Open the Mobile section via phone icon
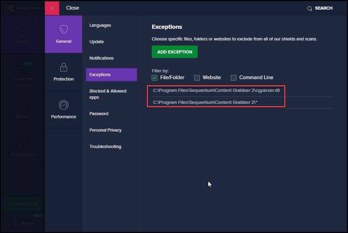348x233 pixels. [23, 223]
